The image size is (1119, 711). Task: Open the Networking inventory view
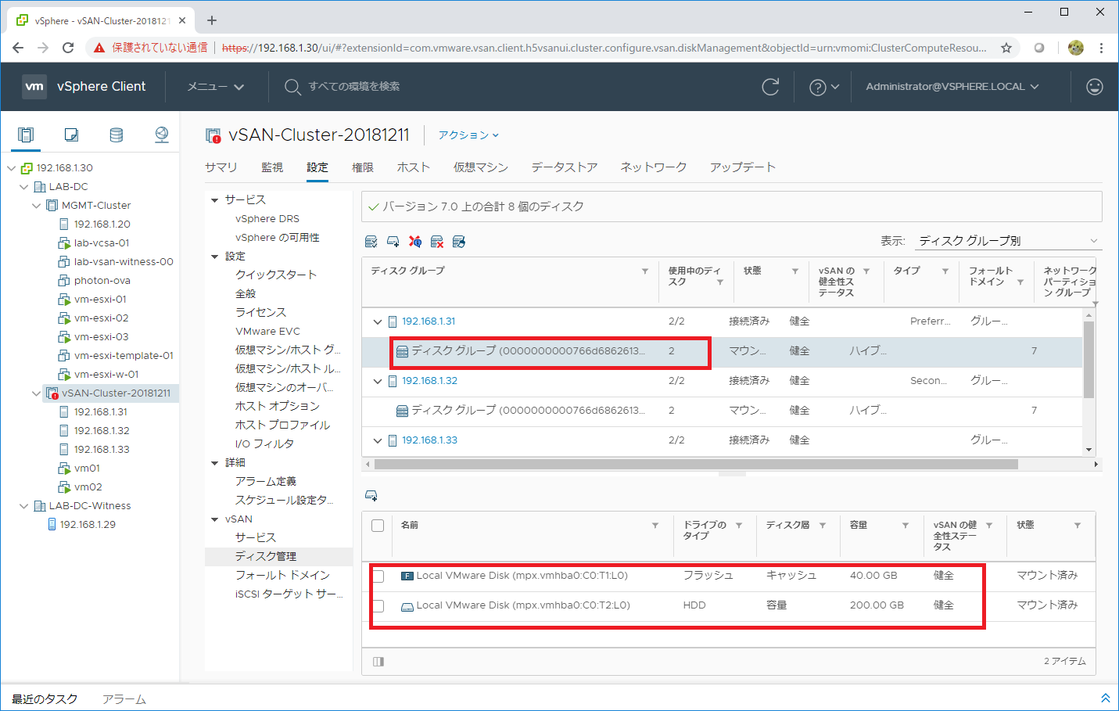pos(162,135)
